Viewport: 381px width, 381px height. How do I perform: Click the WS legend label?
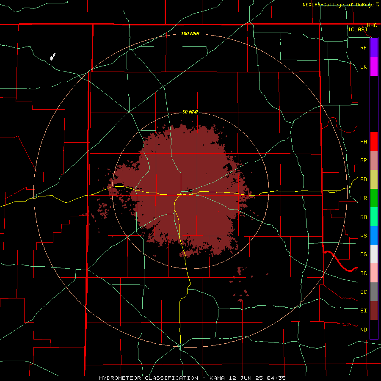(x=363, y=236)
